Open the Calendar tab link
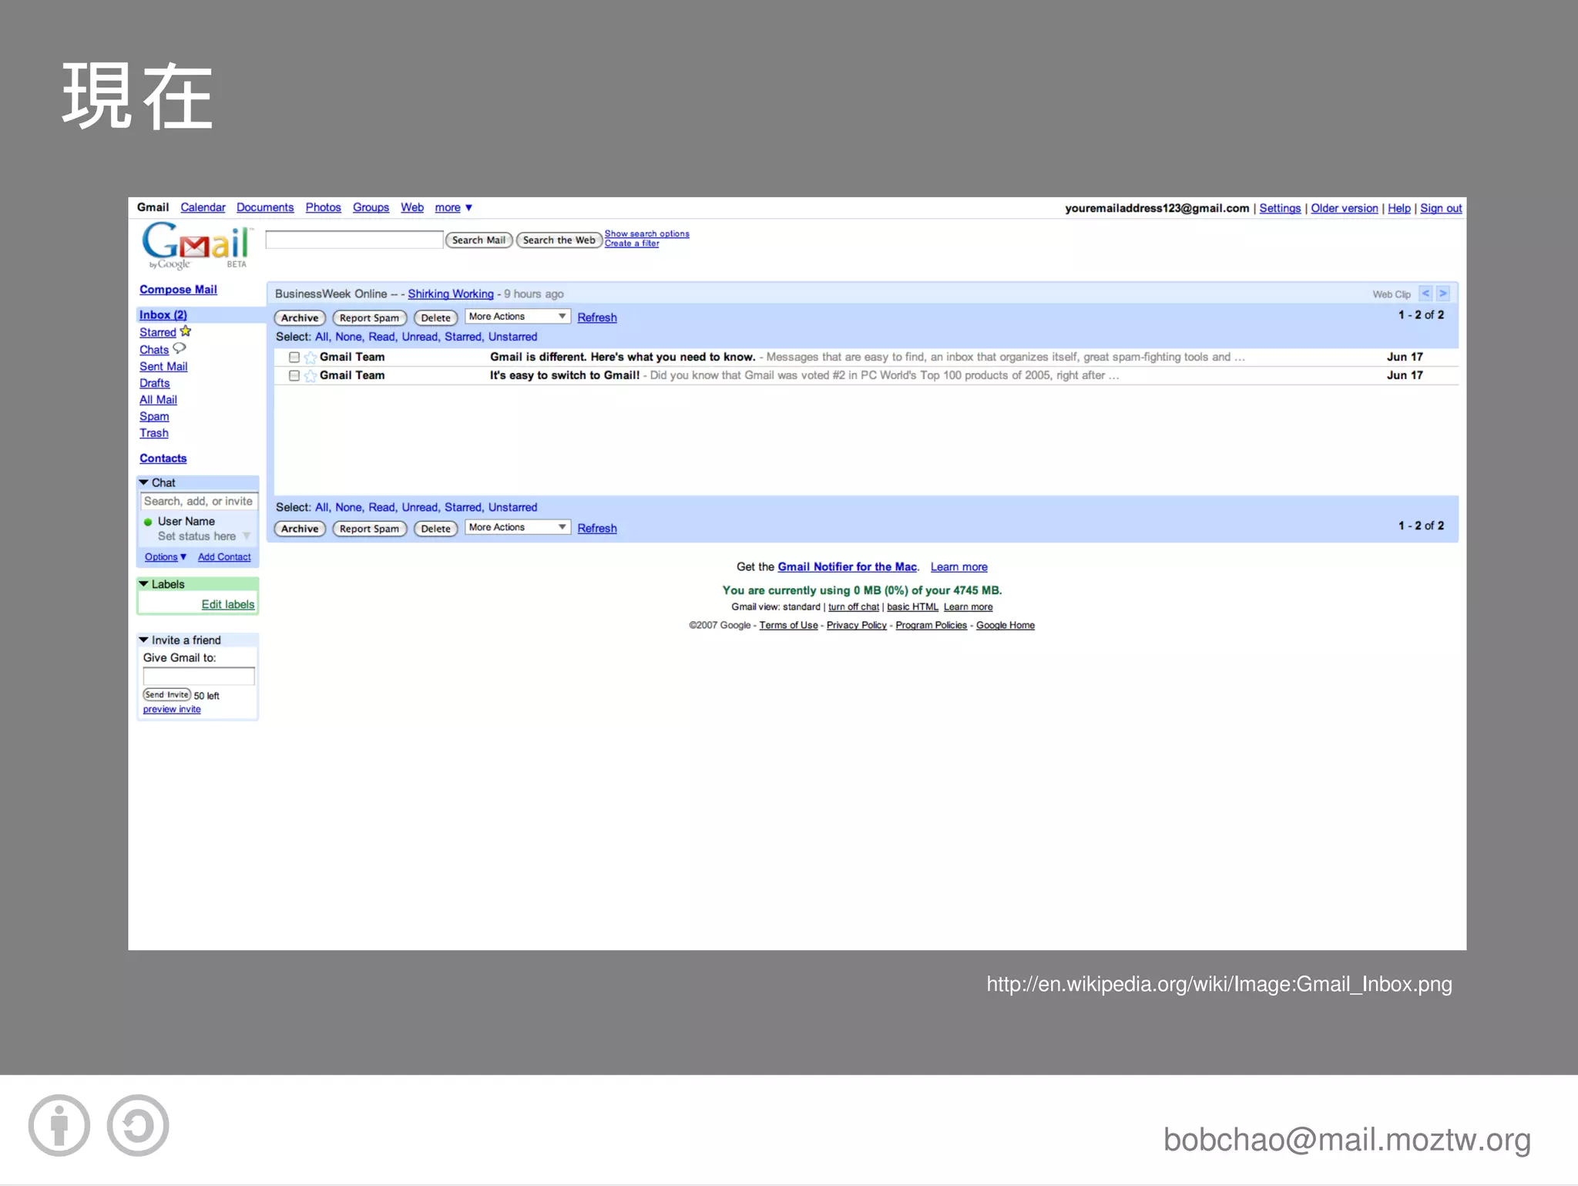Image resolution: width=1578 pixels, height=1186 pixels. click(x=203, y=208)
